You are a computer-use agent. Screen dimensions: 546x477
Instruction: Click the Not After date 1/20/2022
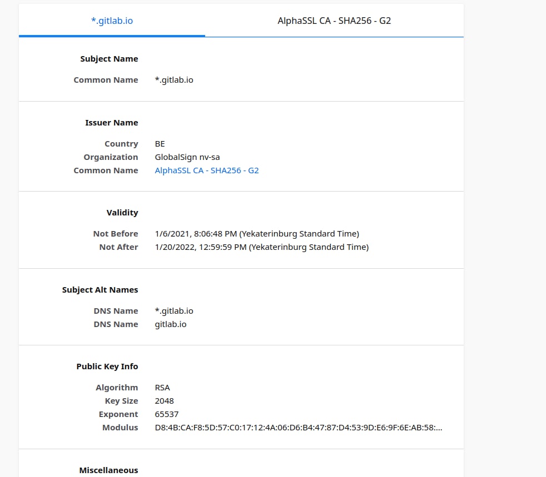point(262,247)
